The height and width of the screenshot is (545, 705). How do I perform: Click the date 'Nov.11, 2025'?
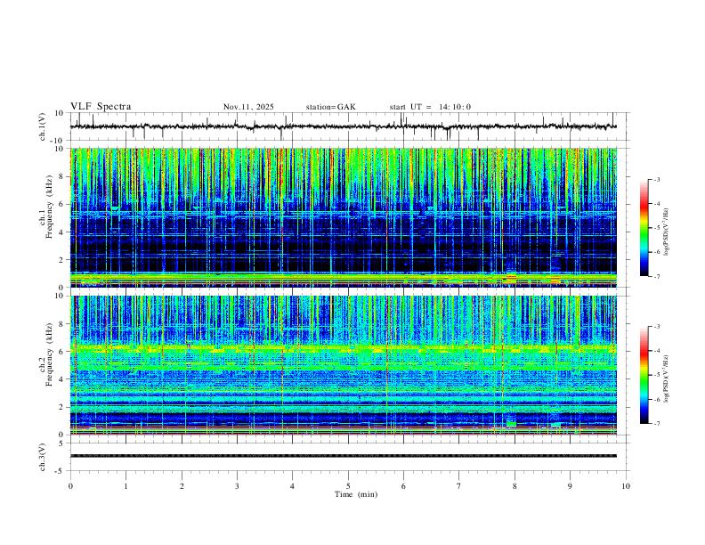(248, 107)
